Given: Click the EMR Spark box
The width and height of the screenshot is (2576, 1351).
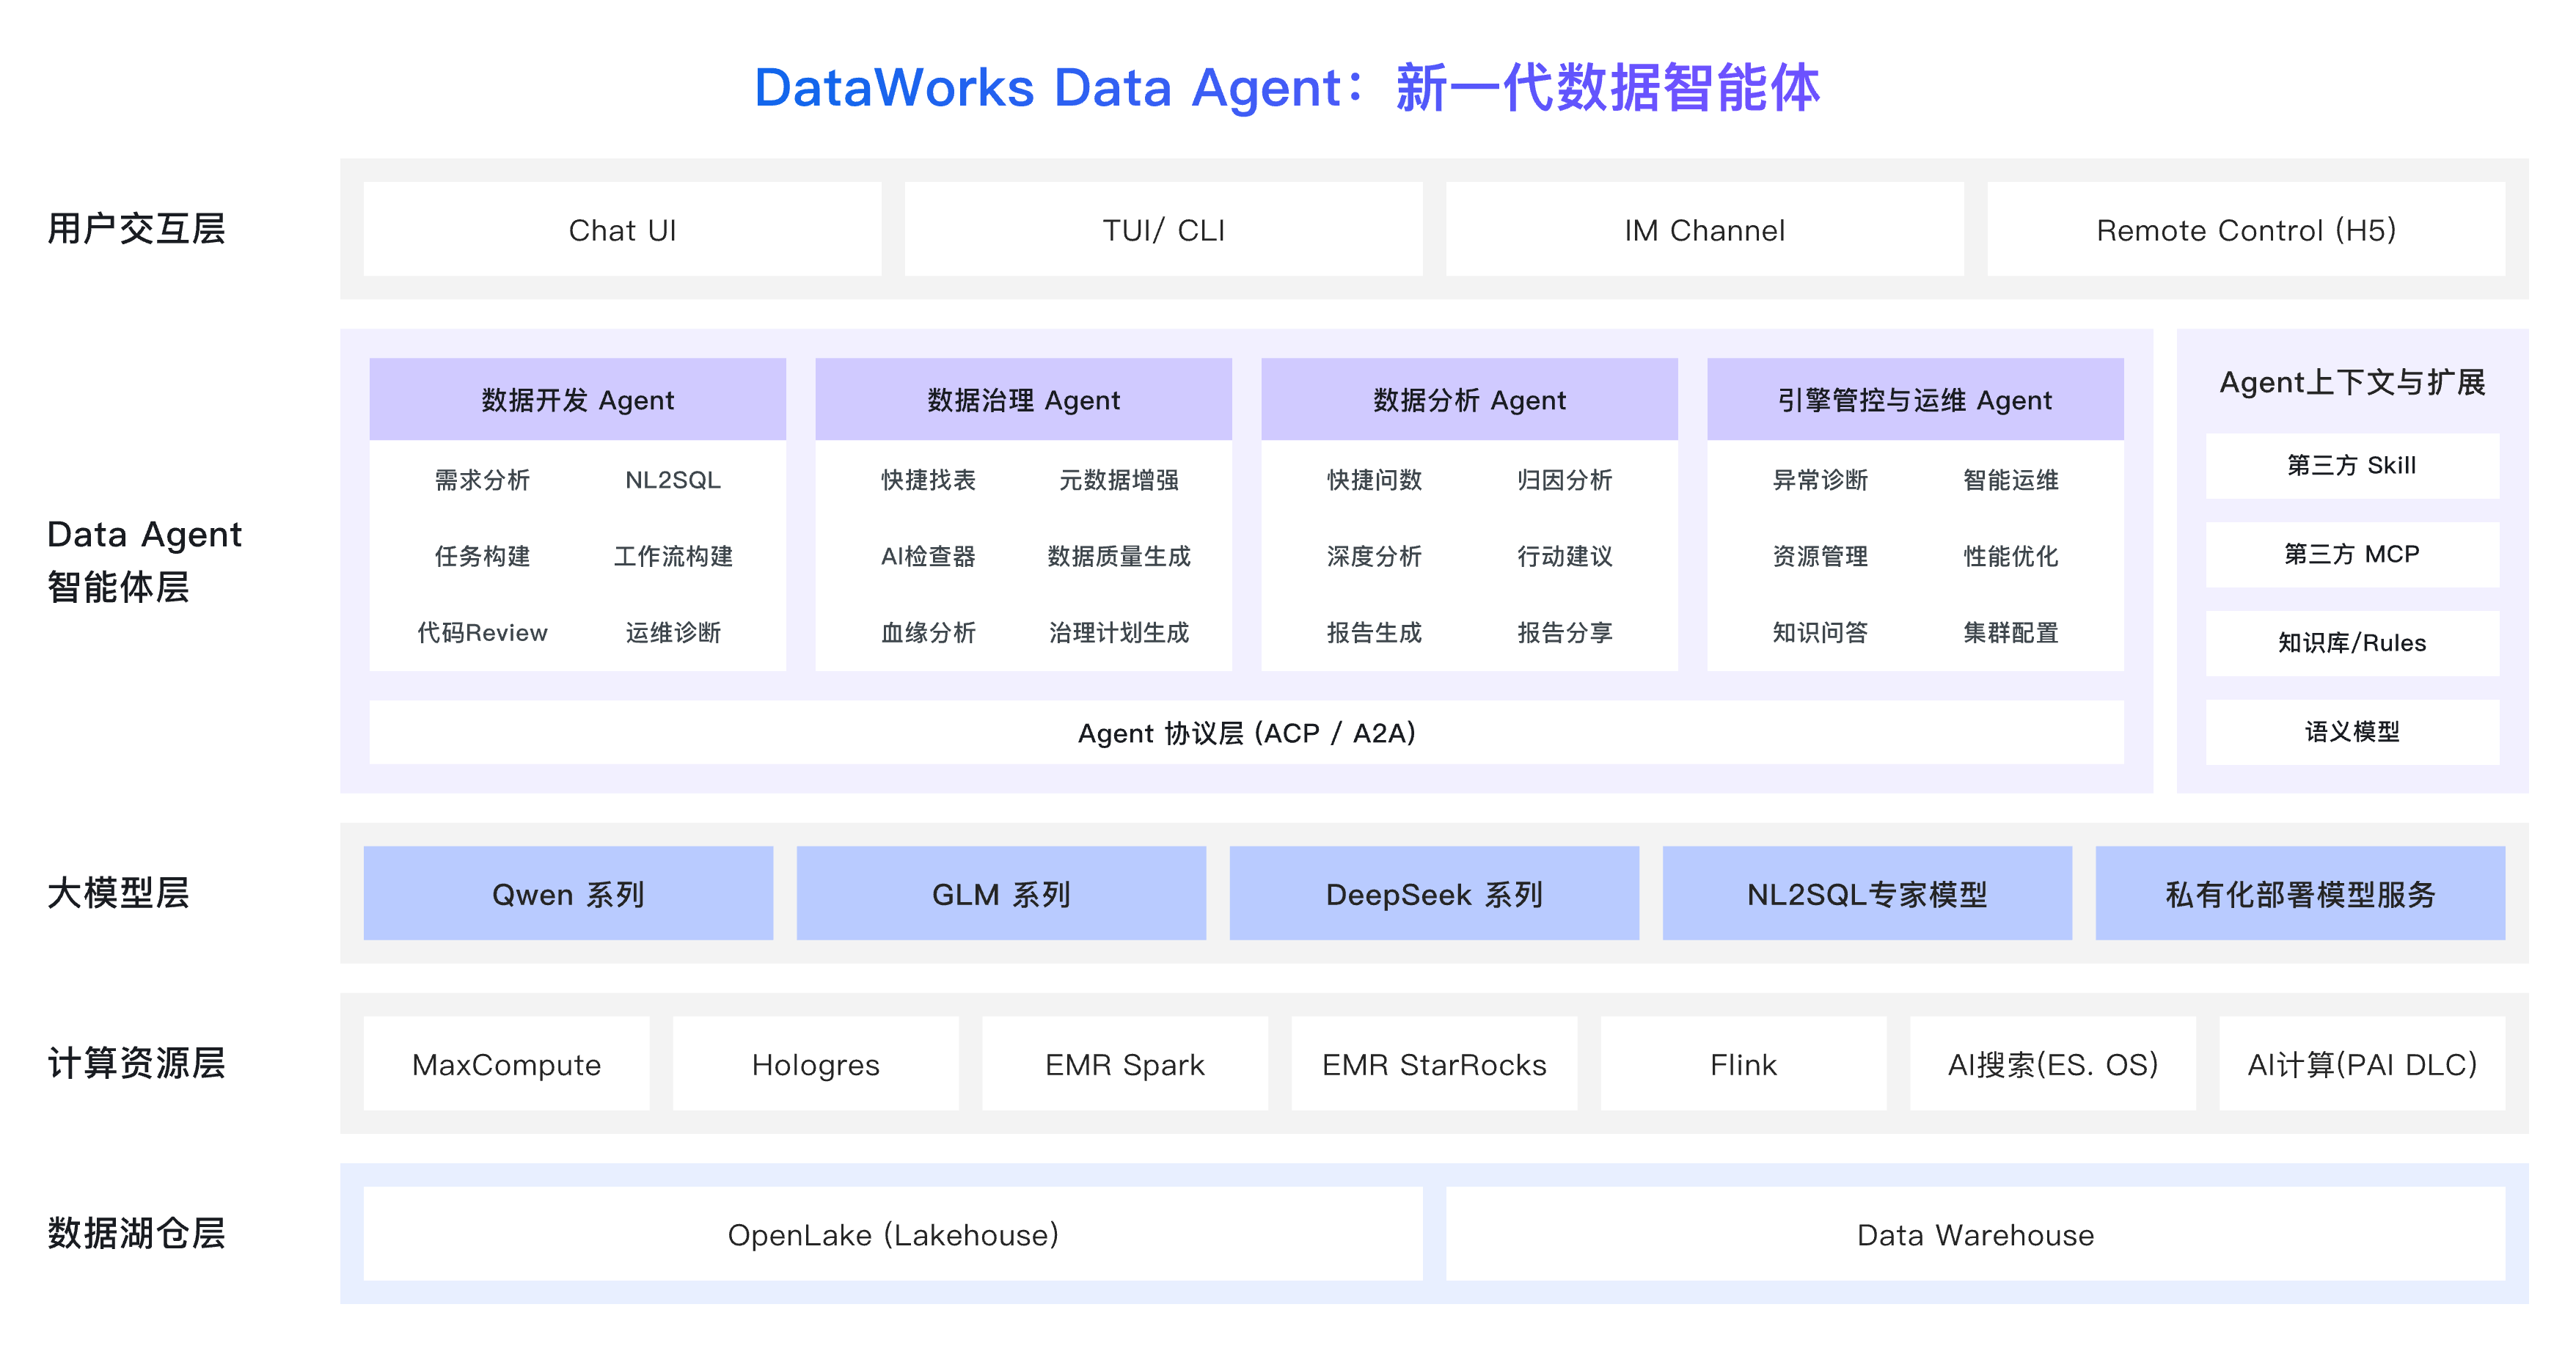Looking at the screenshot, I should [1125, 1063].
